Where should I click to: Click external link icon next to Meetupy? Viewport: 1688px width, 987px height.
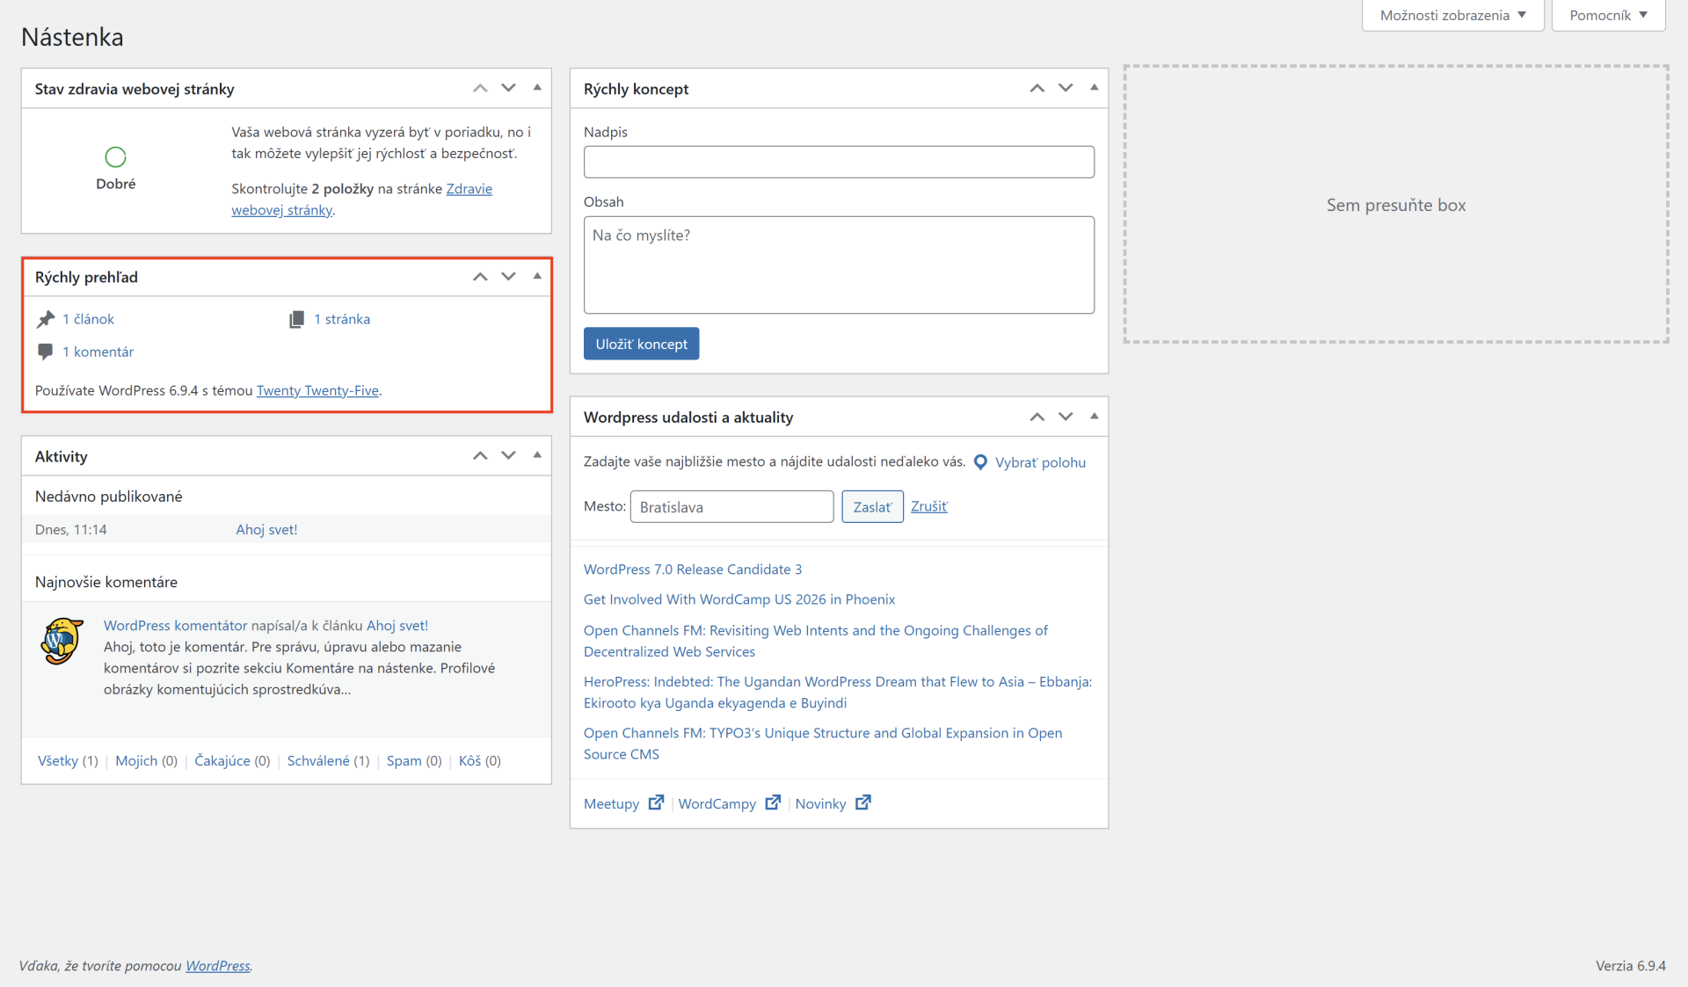pos(656,802)
